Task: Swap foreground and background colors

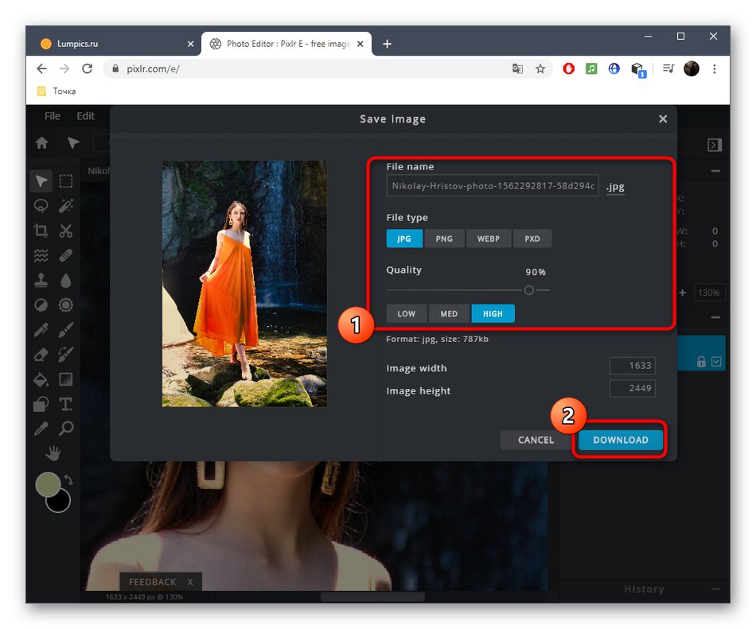Action: coord(69,480)
